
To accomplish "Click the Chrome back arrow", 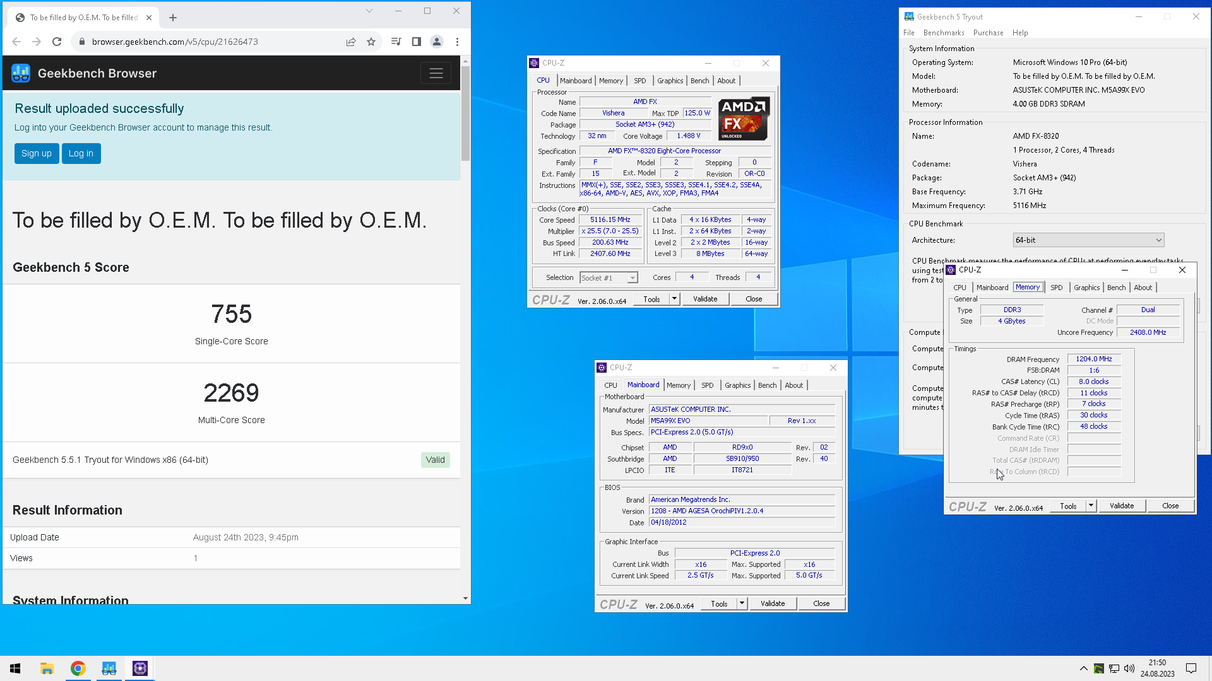I will [x=16, y=42].
